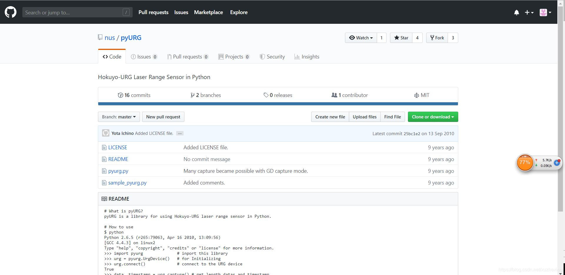Viewport: 565px width, 275px height.
Task: Open user avatar profile menu
Action: point(545,12)
